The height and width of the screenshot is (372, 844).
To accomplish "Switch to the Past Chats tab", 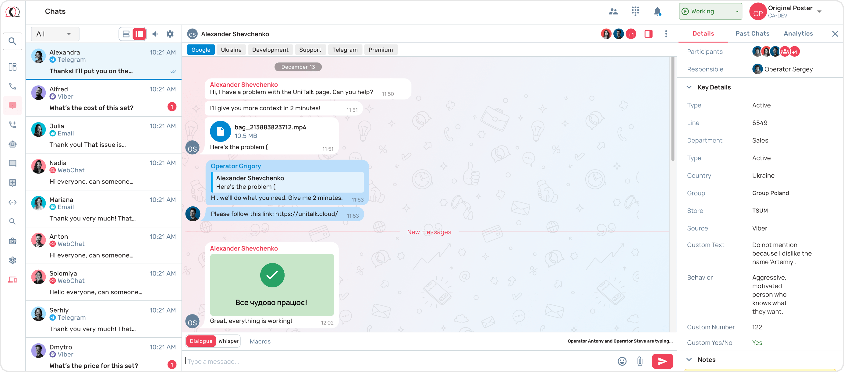I will pyautogui.click(x=752, y=33).
